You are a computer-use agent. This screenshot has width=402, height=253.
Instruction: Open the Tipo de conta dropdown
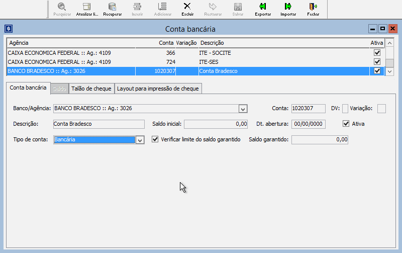(x=140, y=140)
